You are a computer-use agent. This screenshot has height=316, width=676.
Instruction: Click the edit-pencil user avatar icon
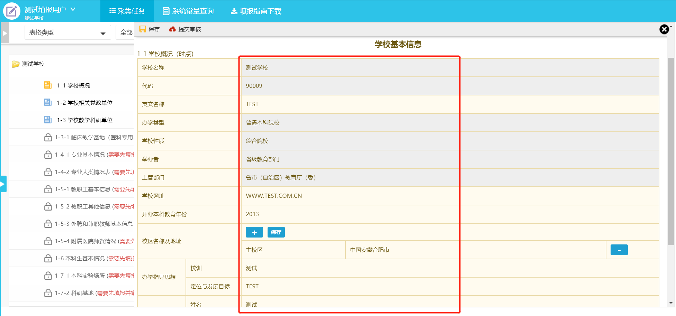[x=12, y=11]
